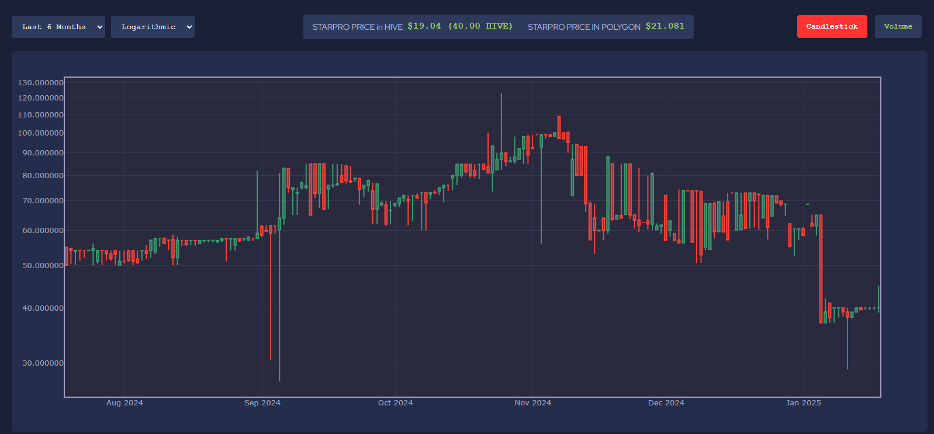934x434 pixels.
Task: Open the Last 6 Months time range dropdown
Action: click(58, 27)
